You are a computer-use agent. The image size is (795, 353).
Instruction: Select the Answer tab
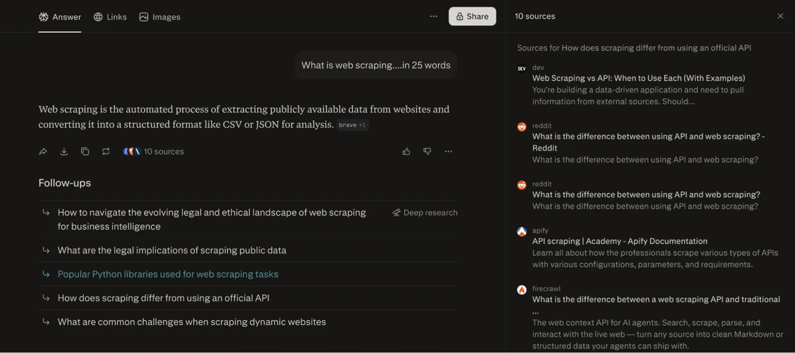pyautogui.click(x=60, y=17)
